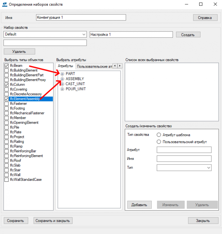Check the IfcDiscreteAccessory checkbox
Screen dimensions: 222x234
[6, 94]
